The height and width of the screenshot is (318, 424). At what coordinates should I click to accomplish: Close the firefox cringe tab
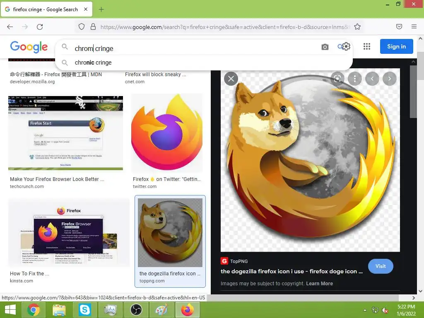(86, 9)
